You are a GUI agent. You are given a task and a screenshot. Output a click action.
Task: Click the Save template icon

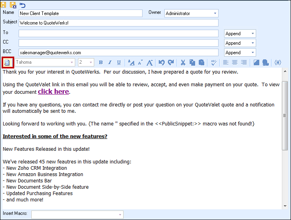point(4,5)
